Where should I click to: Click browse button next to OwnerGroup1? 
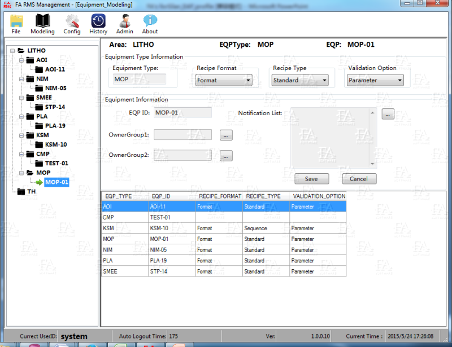click(226, 135)
